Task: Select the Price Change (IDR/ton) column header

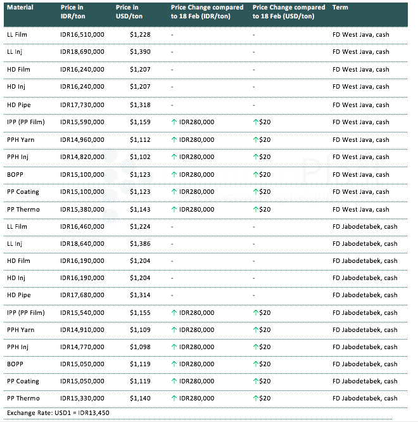Action: coord(206,12)
